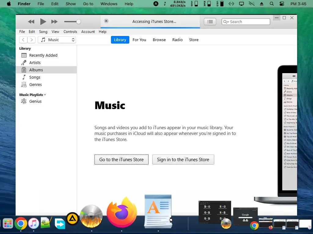The image size is (313, 234).
Task: Click the CPU usage indicator
Action: point(220,4)
